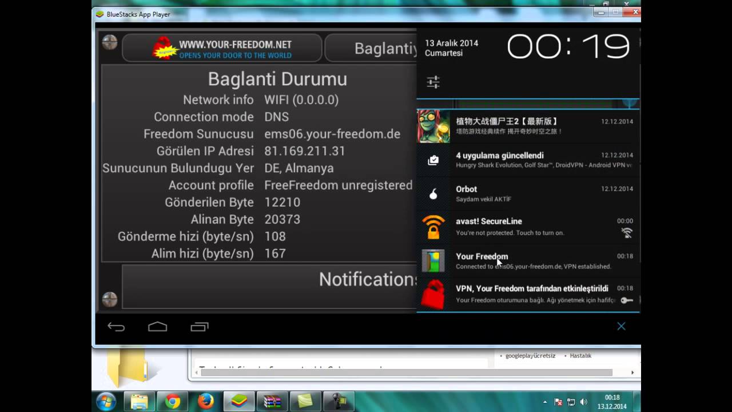
Task: Open 'Your Freedom' notification title
Action: point(482,256)
